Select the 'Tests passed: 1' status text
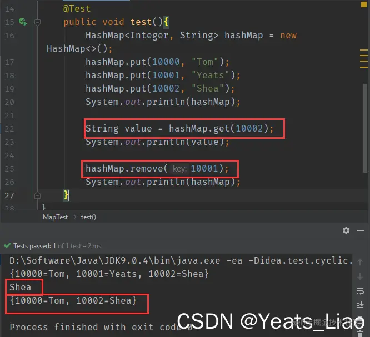Image resolution: width=370 pixels, height=337 pixels. click(x=34, y=246)
